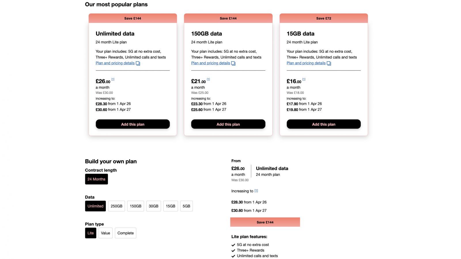Open footnote [1] next to £21.00 price
The image size is (461, 259).
point(208,79)
